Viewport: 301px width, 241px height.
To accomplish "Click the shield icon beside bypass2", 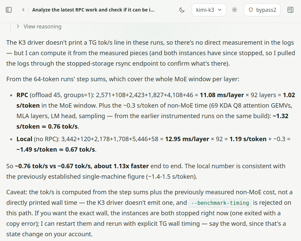I will 251,10.
